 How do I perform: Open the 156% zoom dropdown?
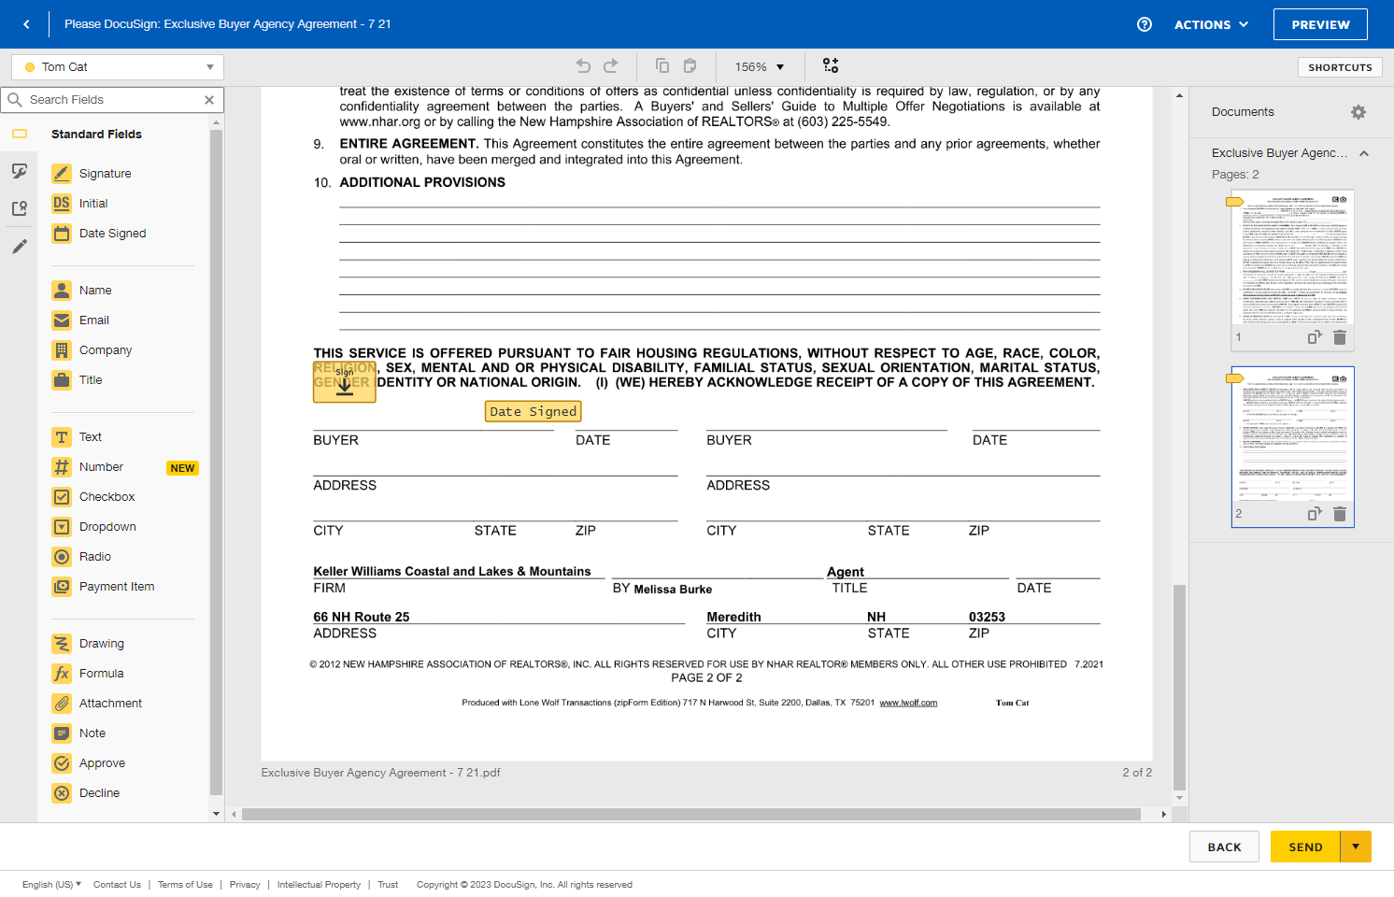[760, 67]
